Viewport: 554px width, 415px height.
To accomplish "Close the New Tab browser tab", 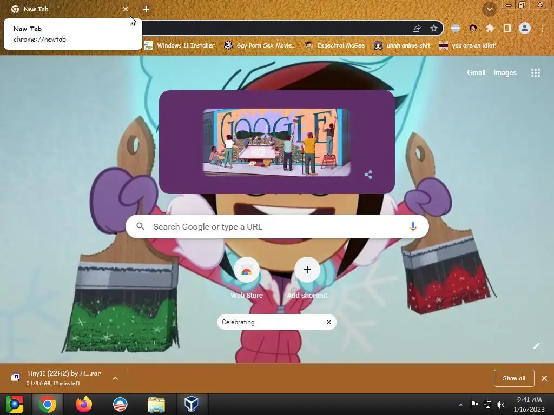I will (x=126, y=9).
